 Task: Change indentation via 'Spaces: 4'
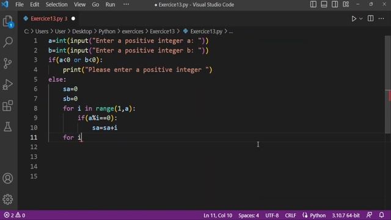click(249, 215)
